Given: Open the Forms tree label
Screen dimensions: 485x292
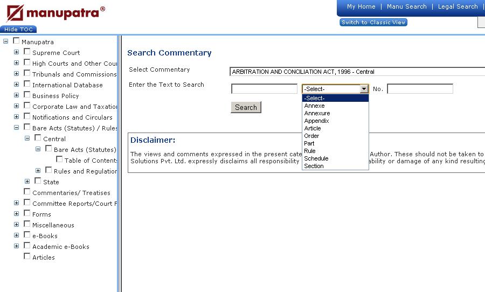Looking at the screenshot, I should [x=41, y=214].
